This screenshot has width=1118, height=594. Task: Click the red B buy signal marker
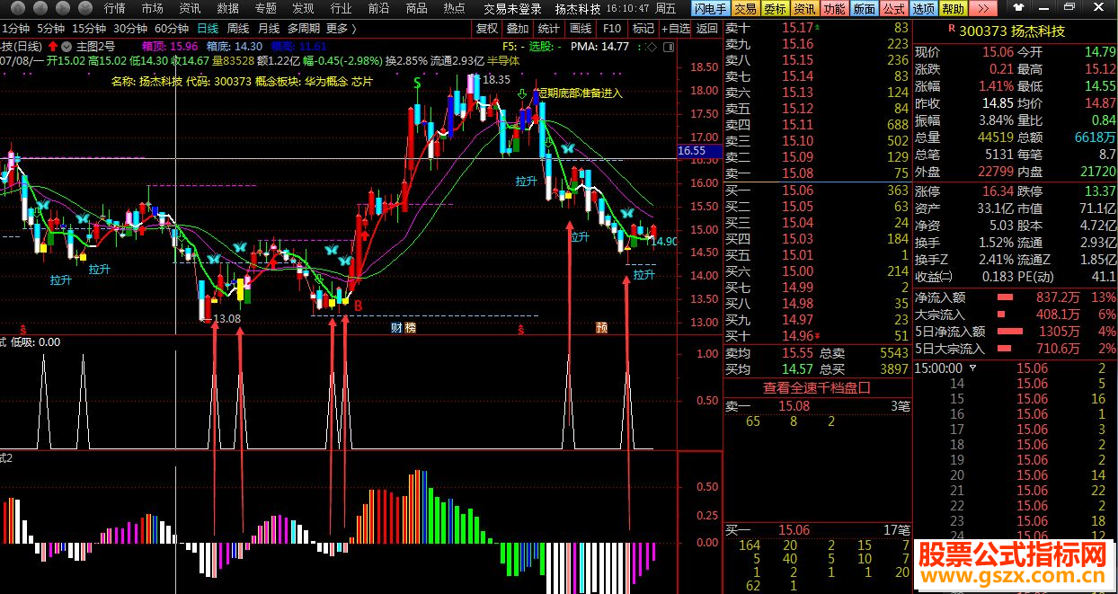pyautogui.click(x=358, y=306)
